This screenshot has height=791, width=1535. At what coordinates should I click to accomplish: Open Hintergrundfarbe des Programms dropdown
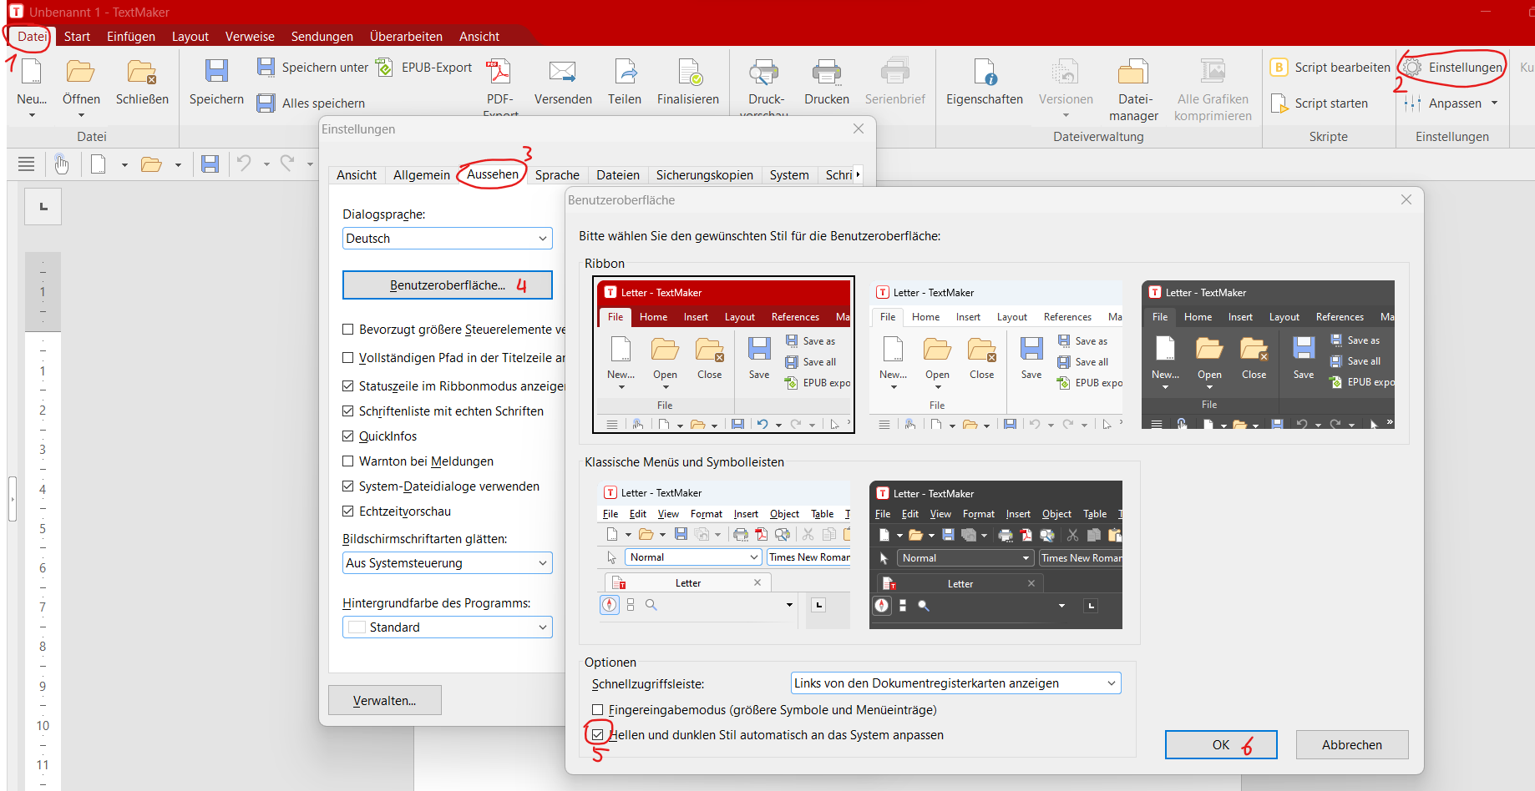tap(448, 627)
